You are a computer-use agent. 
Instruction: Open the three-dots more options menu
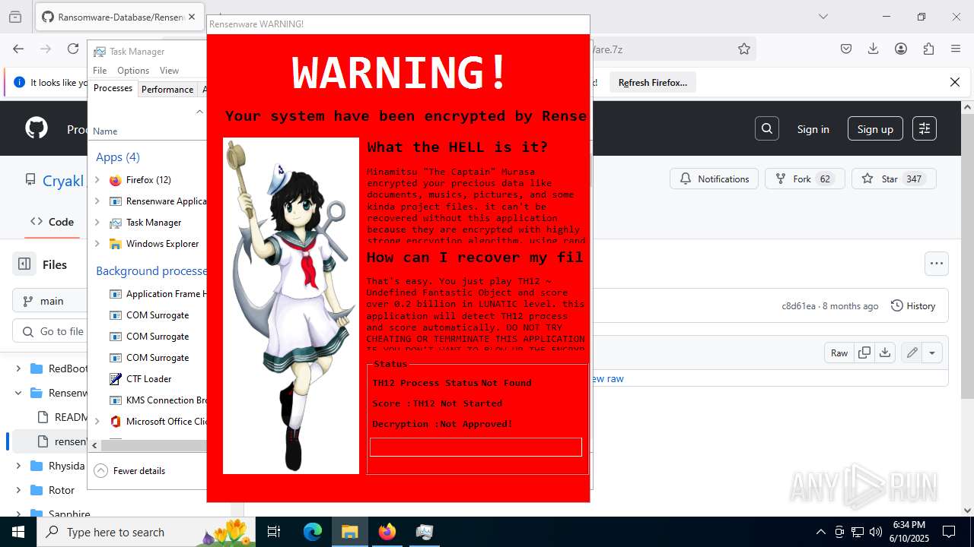tap(937, 264)
